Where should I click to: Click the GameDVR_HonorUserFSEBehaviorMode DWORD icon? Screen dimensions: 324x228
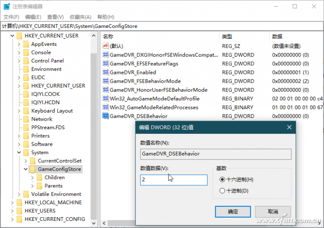[x=105, y=90]
